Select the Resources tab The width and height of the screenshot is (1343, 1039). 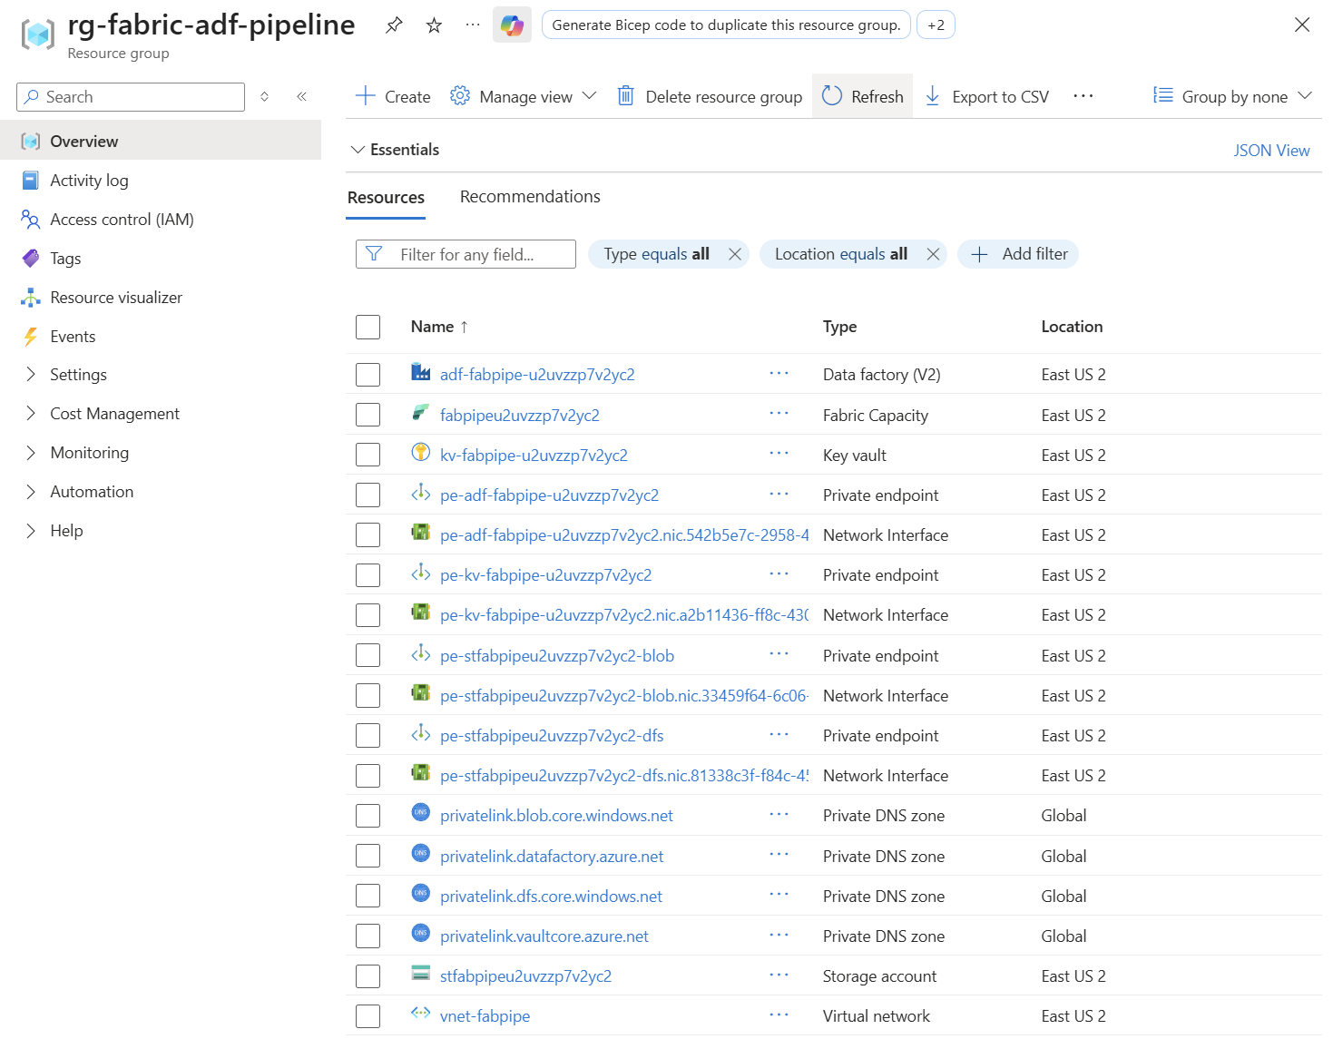coord(386,196)
